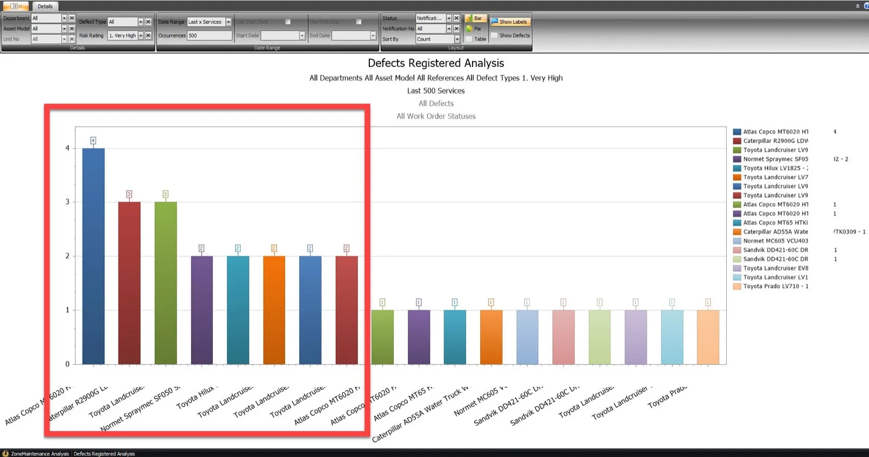This screenshot has height=457, width=869.
Task: Click the Normet MC605 x-axis label
Action: [481, 401]
